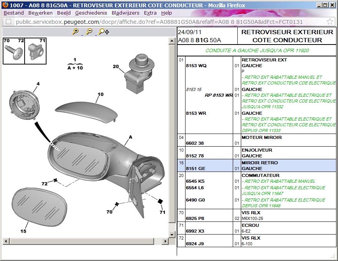
Task: Click the ENJOLIVEUR row title
Action: tap(257, 150)
